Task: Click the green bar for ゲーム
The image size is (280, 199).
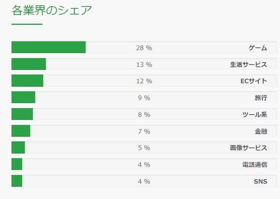Action: [x=49, y=48]
